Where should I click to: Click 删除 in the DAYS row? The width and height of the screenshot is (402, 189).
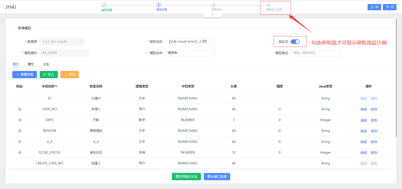[374, 120]
